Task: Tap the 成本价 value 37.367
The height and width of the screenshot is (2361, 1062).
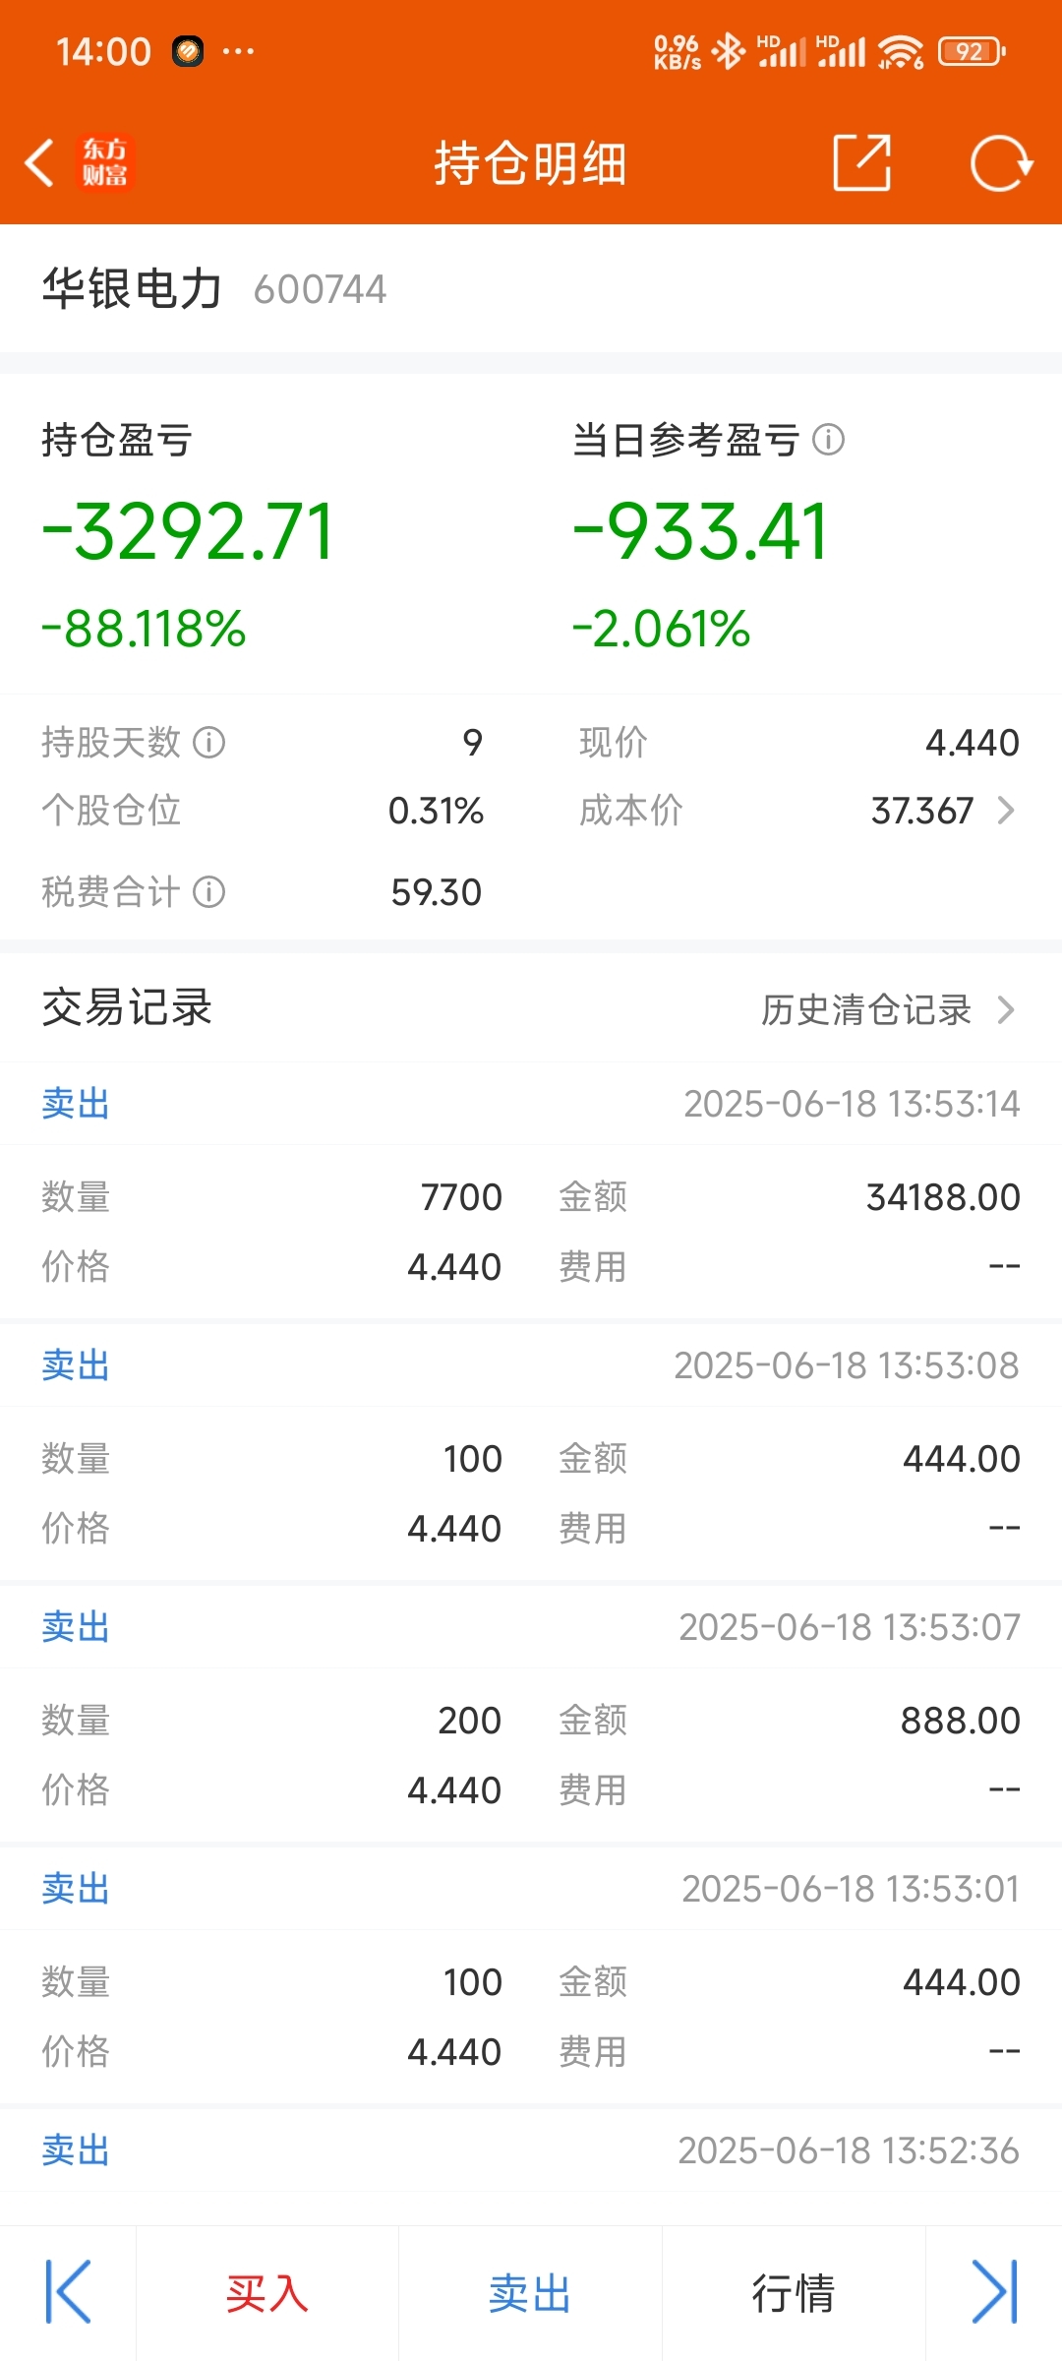Action: (x=921, y=811)
